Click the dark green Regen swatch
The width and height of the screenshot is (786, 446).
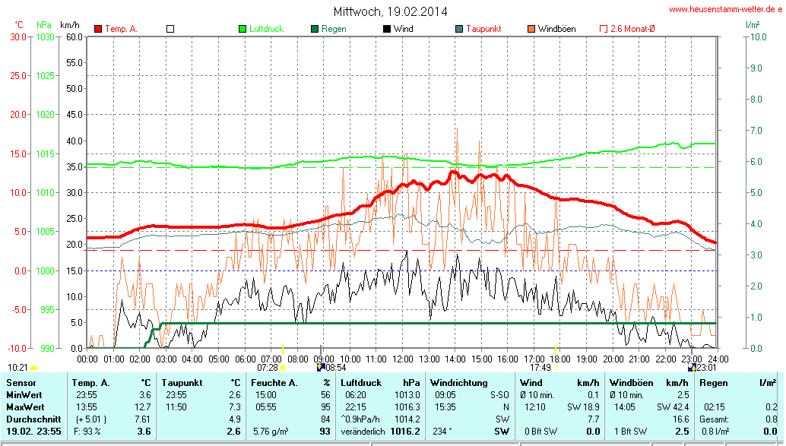[315, 29]
